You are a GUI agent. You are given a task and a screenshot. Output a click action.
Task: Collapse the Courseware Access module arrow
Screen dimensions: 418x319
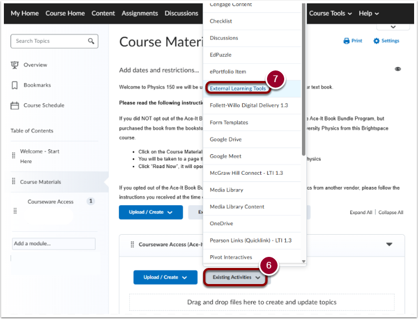[x=389, y=244]
